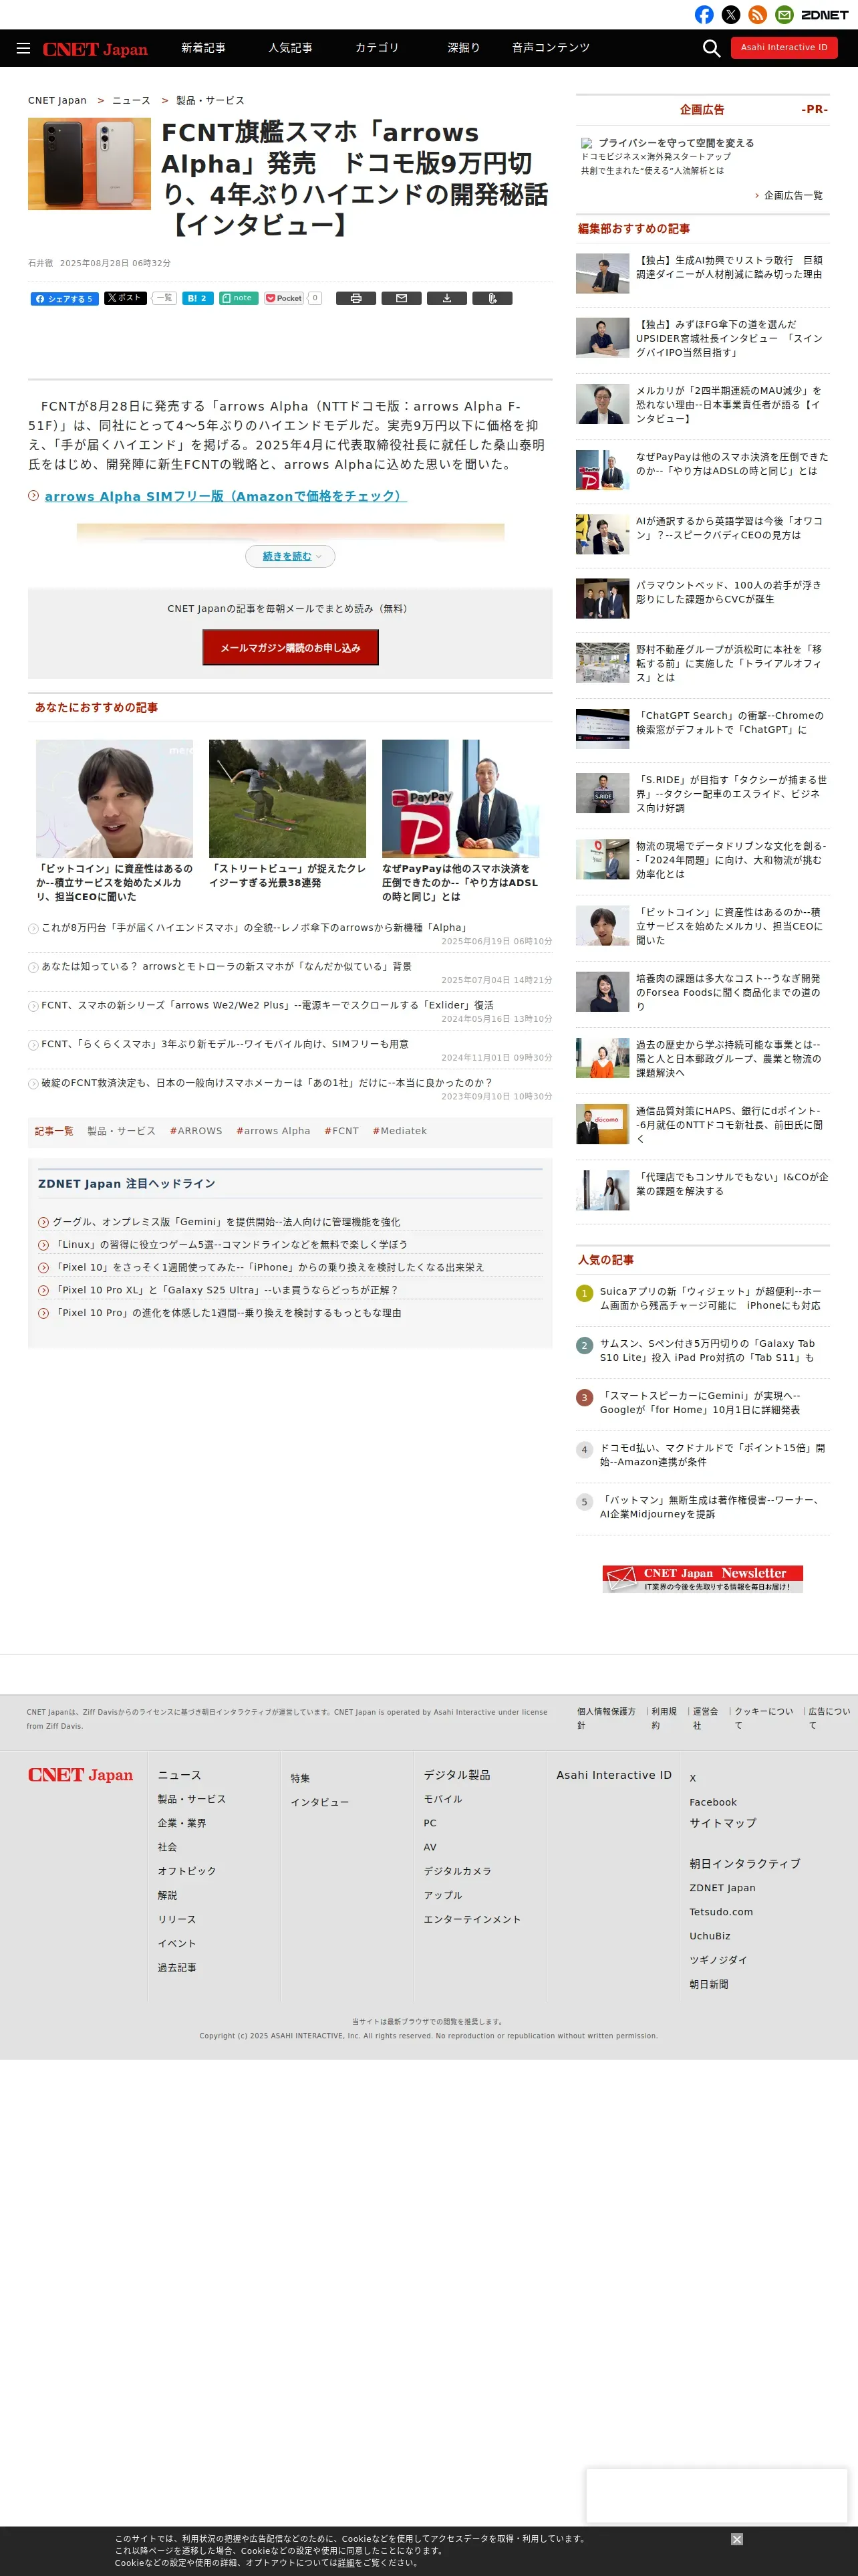Open the #Mediatek tag
This screenshot has height=2576, width=858.
point(400,1131)
